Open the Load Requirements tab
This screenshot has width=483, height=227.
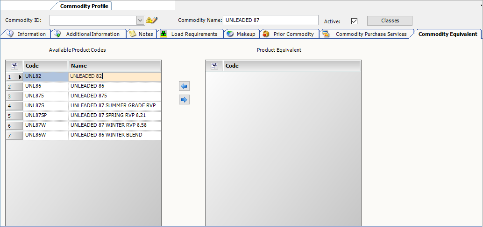tap(190, 34)
